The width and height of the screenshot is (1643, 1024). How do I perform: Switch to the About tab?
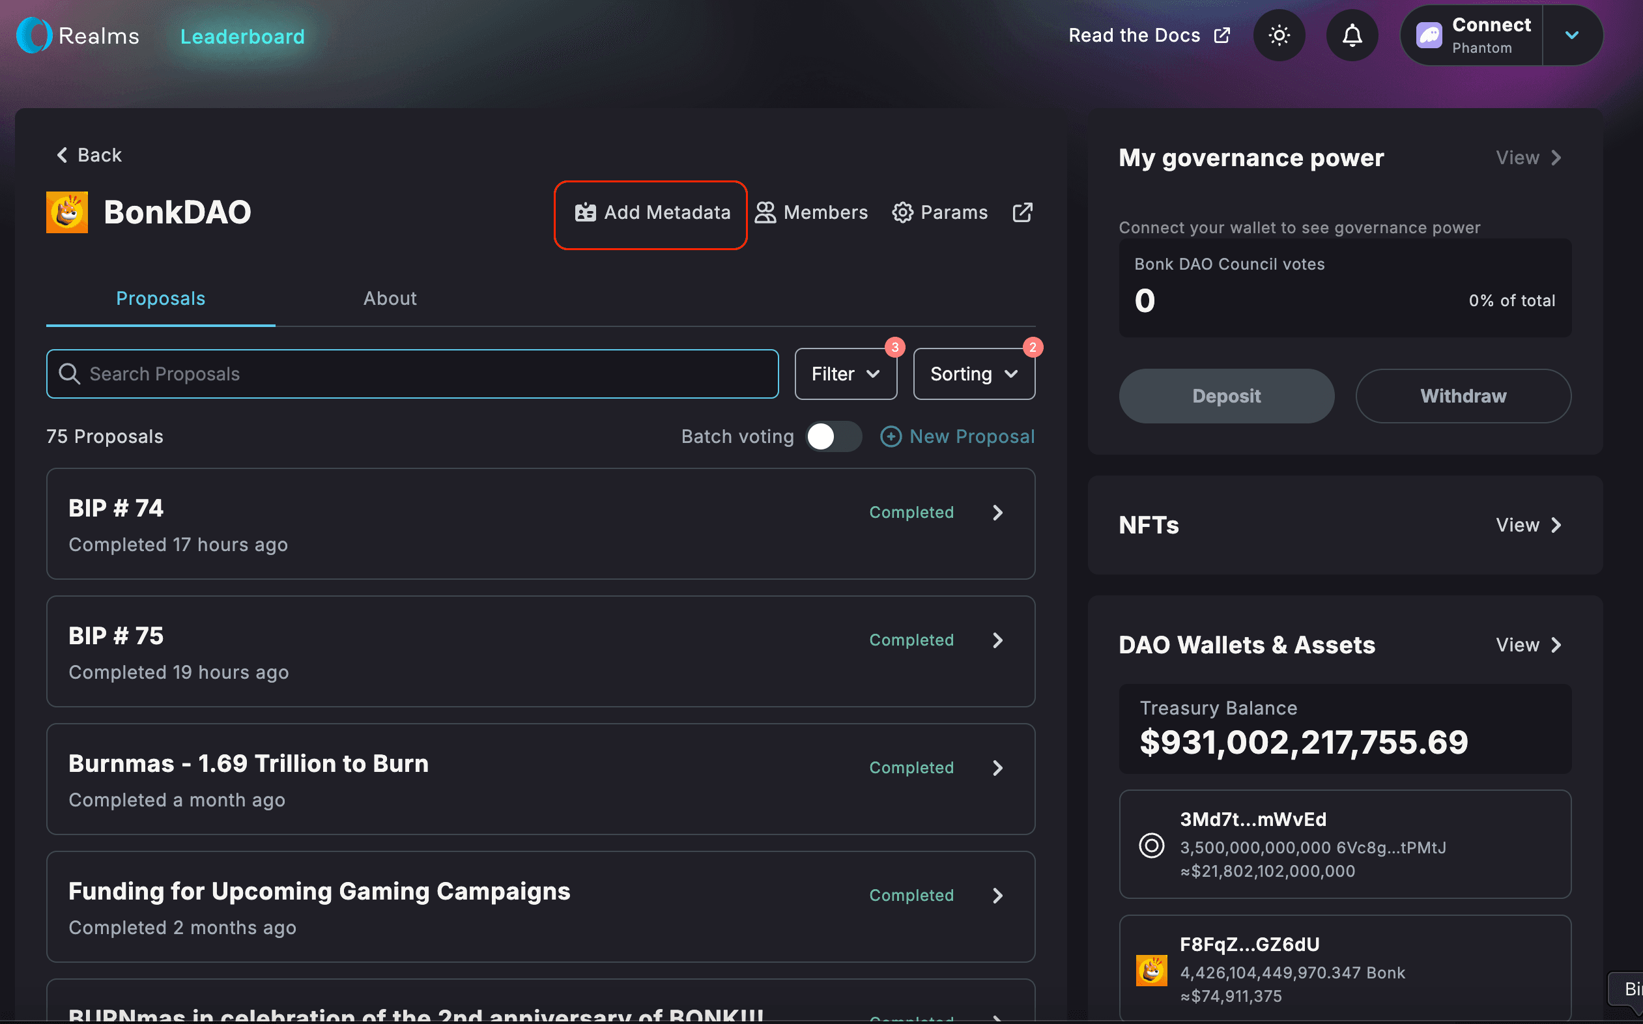(390, 298)
